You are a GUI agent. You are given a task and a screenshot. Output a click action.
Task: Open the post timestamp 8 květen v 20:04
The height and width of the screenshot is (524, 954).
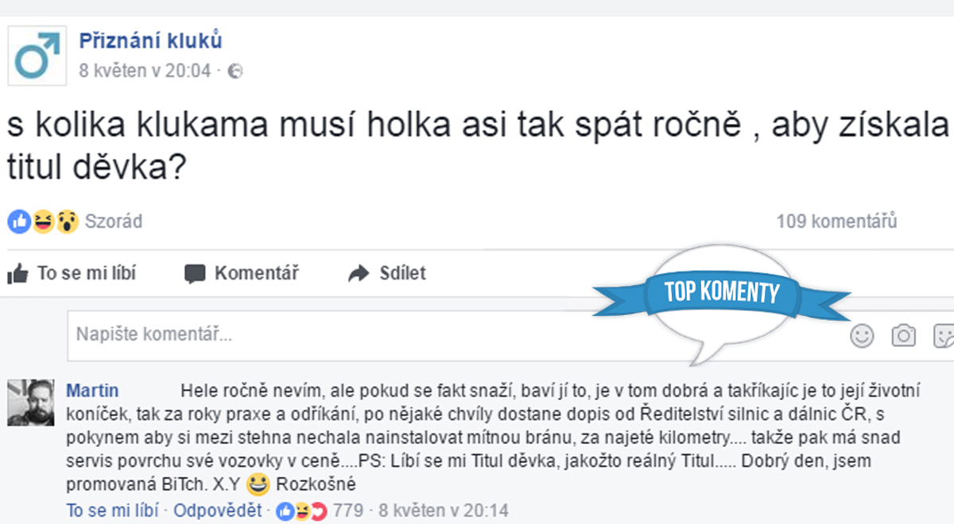tap(145, 71)
